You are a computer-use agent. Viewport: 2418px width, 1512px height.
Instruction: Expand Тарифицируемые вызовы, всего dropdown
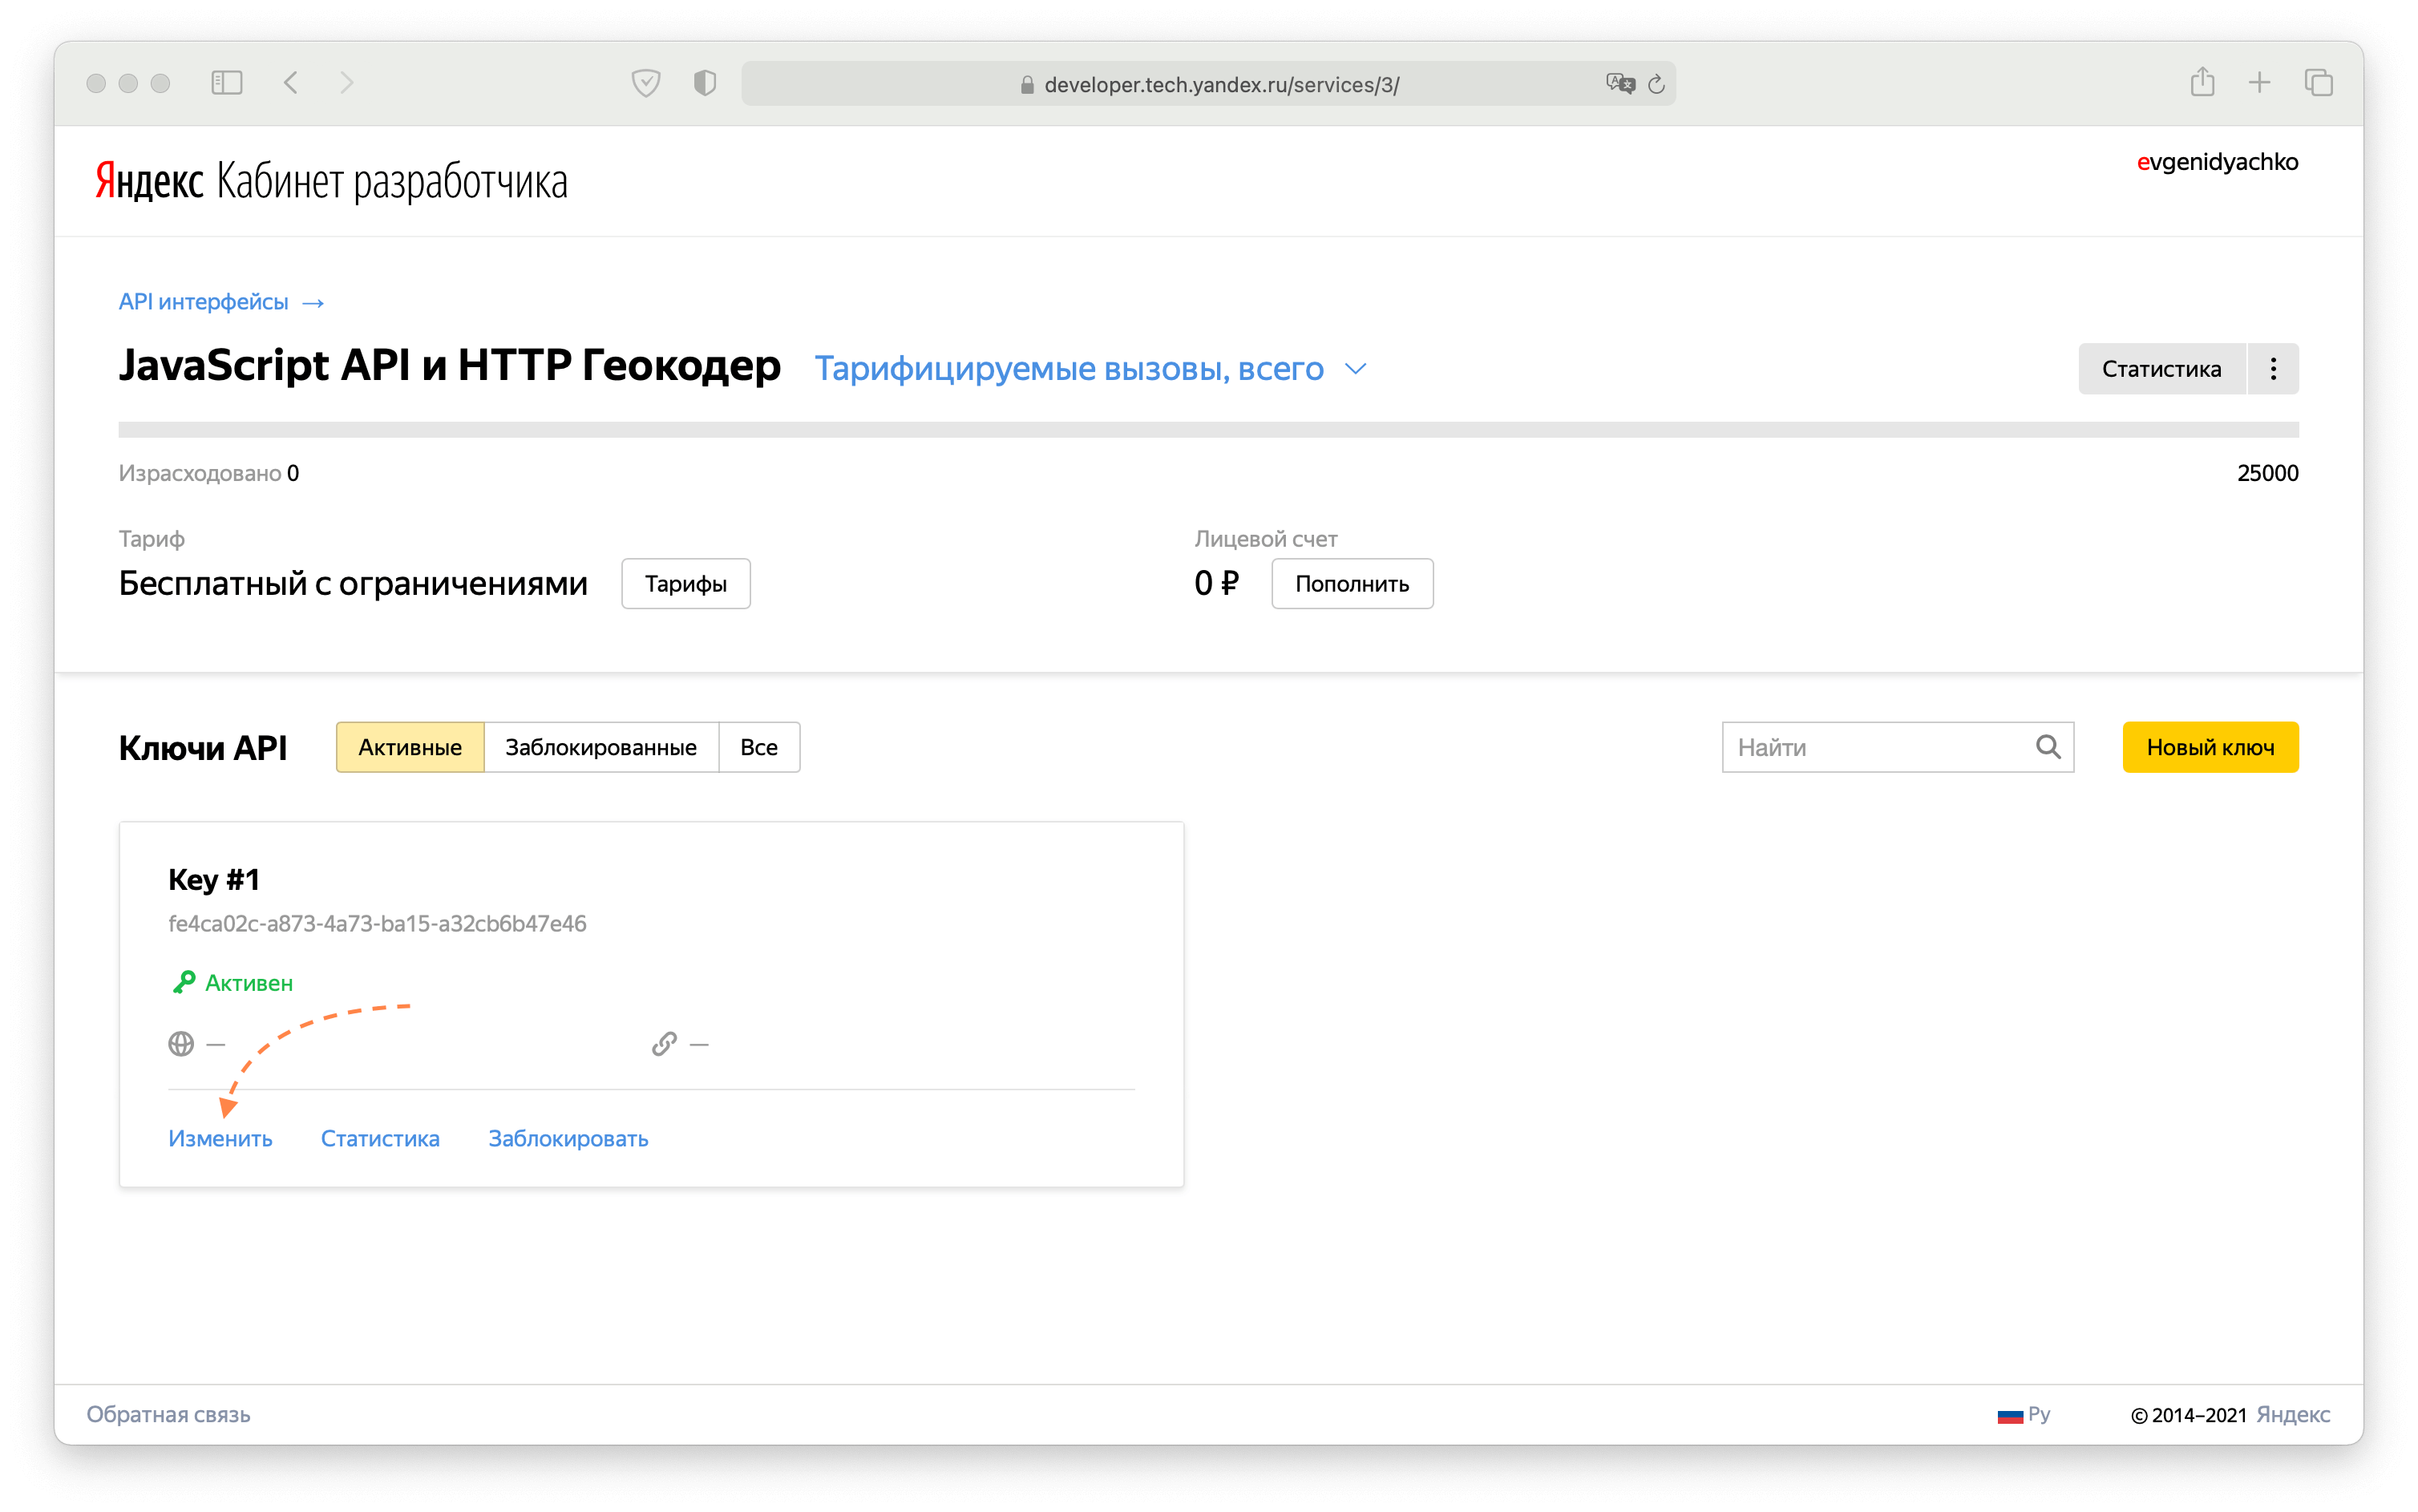point(1090,369)
